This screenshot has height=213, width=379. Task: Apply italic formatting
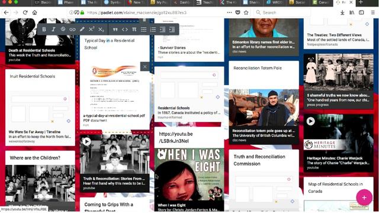[x=53, y=30]
